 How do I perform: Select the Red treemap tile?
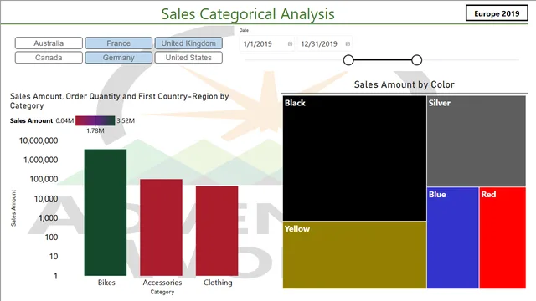pyautogui.click(x=502, y=237)
